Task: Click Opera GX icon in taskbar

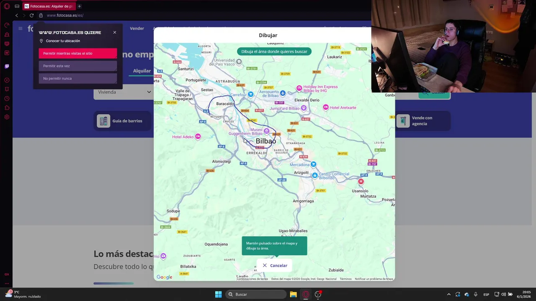Action: (306, 294)
